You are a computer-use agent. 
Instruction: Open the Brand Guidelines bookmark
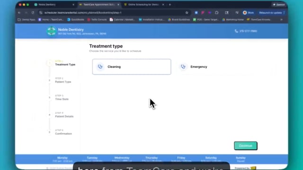(x=179, y=20)
